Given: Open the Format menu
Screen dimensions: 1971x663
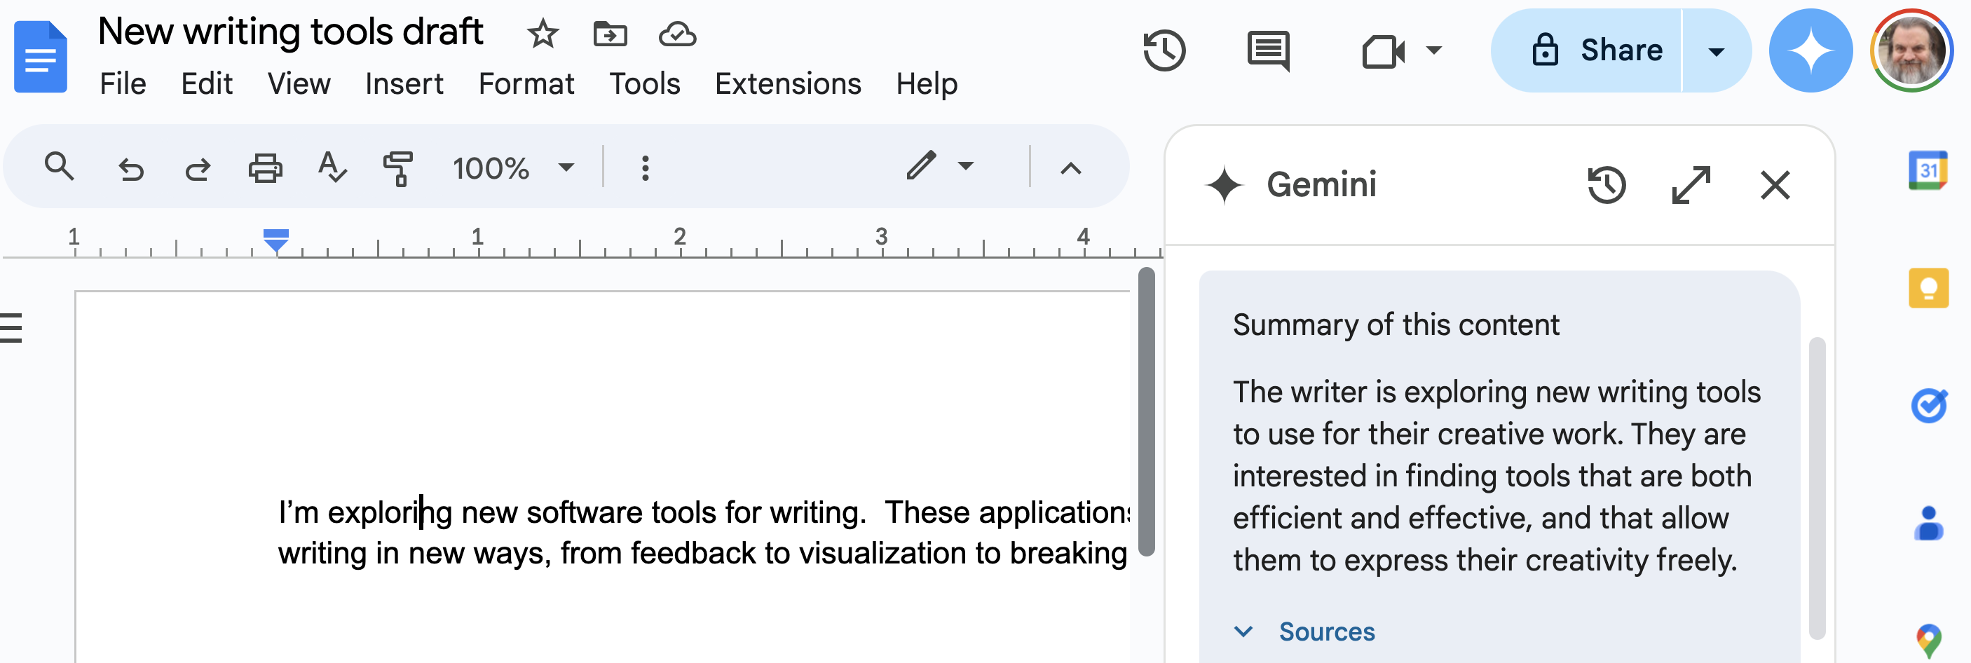Looking at the screenshot, I should coord(526,83).
